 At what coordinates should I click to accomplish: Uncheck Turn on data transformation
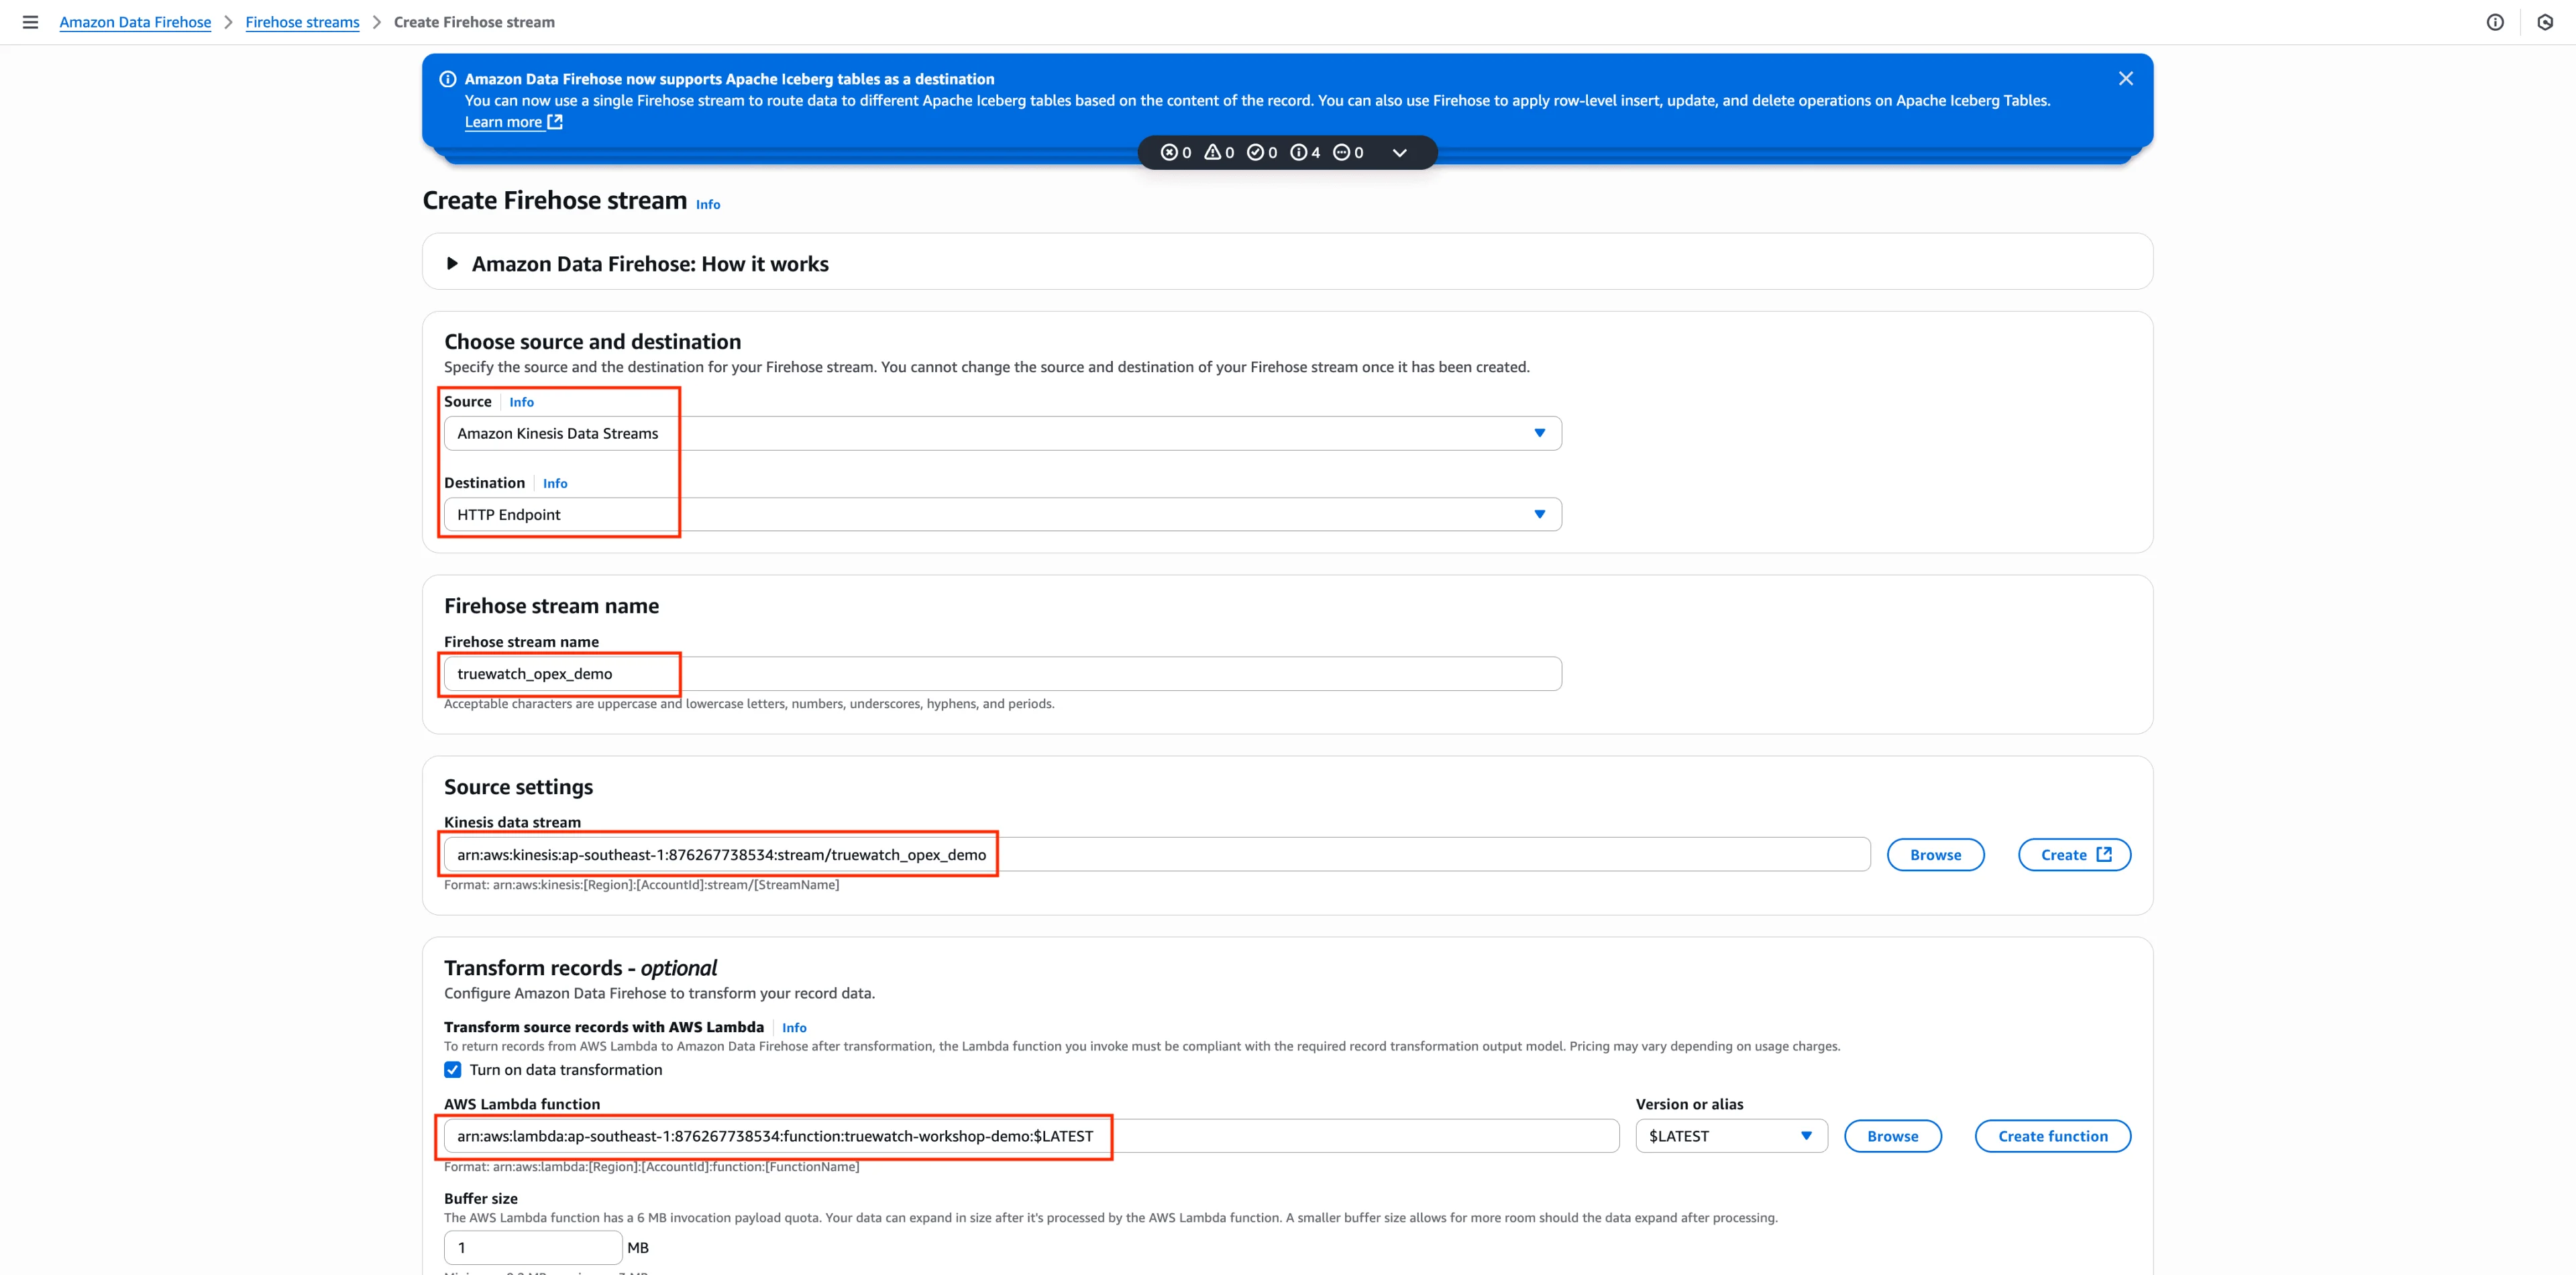tap(453, 1070)
